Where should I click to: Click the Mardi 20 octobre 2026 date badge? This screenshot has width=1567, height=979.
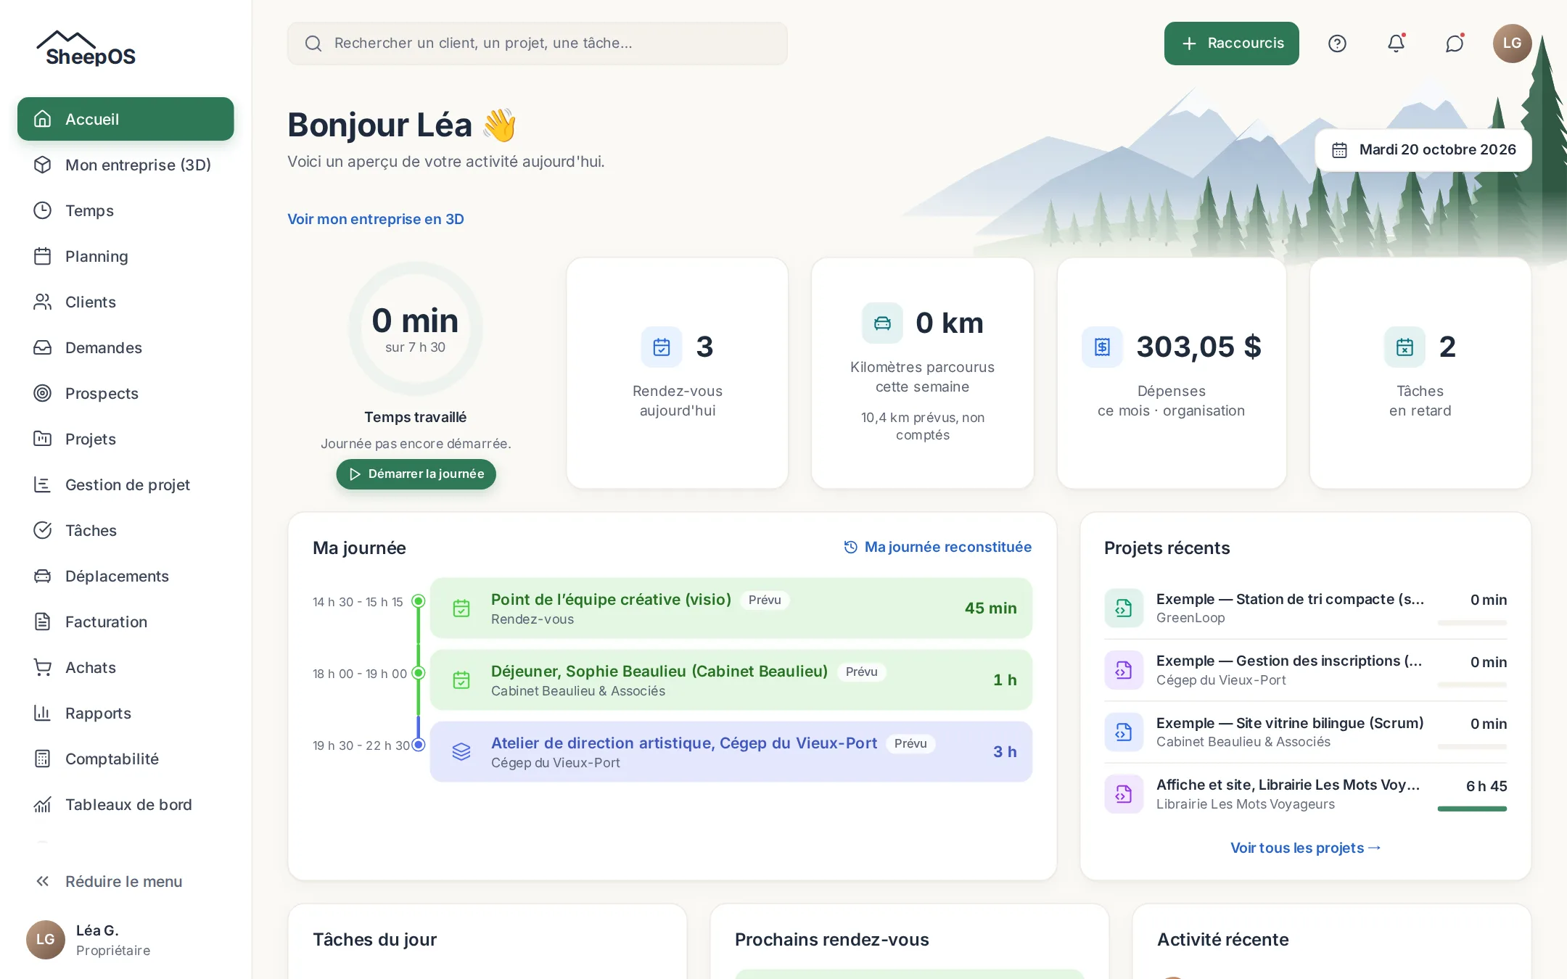pos(1423,150)
